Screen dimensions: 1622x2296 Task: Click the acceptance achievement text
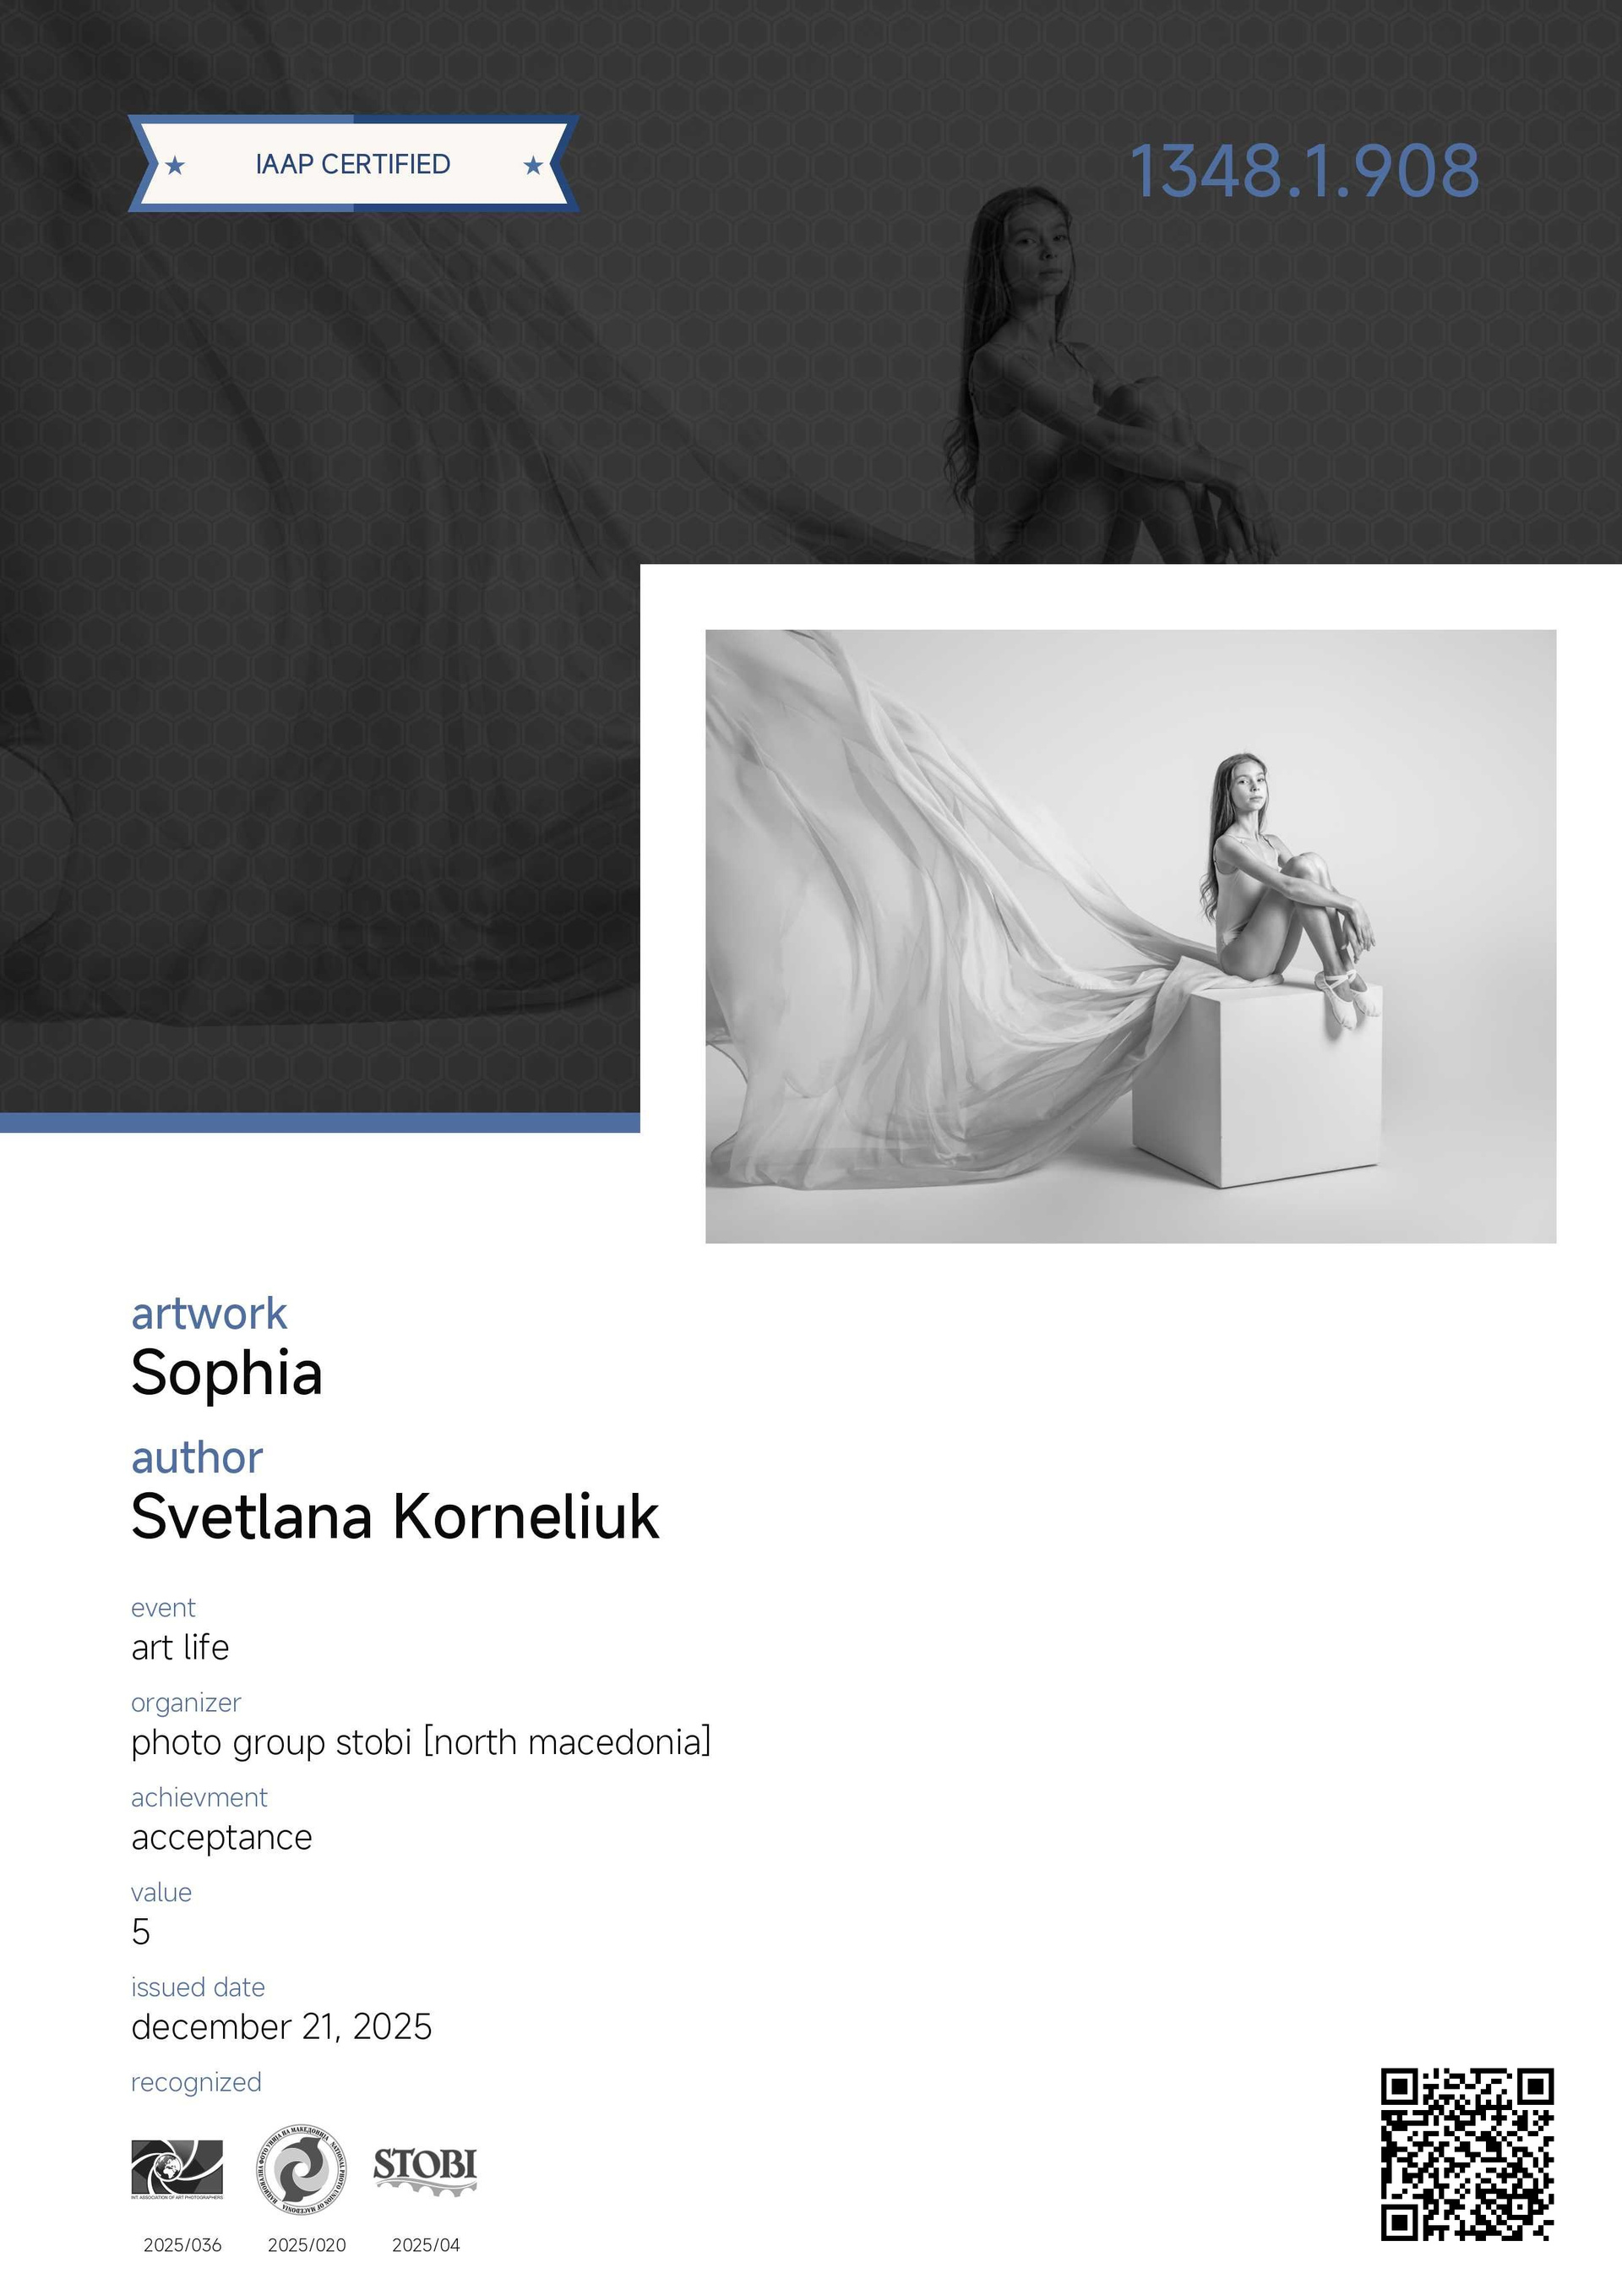coord(222,1838)
